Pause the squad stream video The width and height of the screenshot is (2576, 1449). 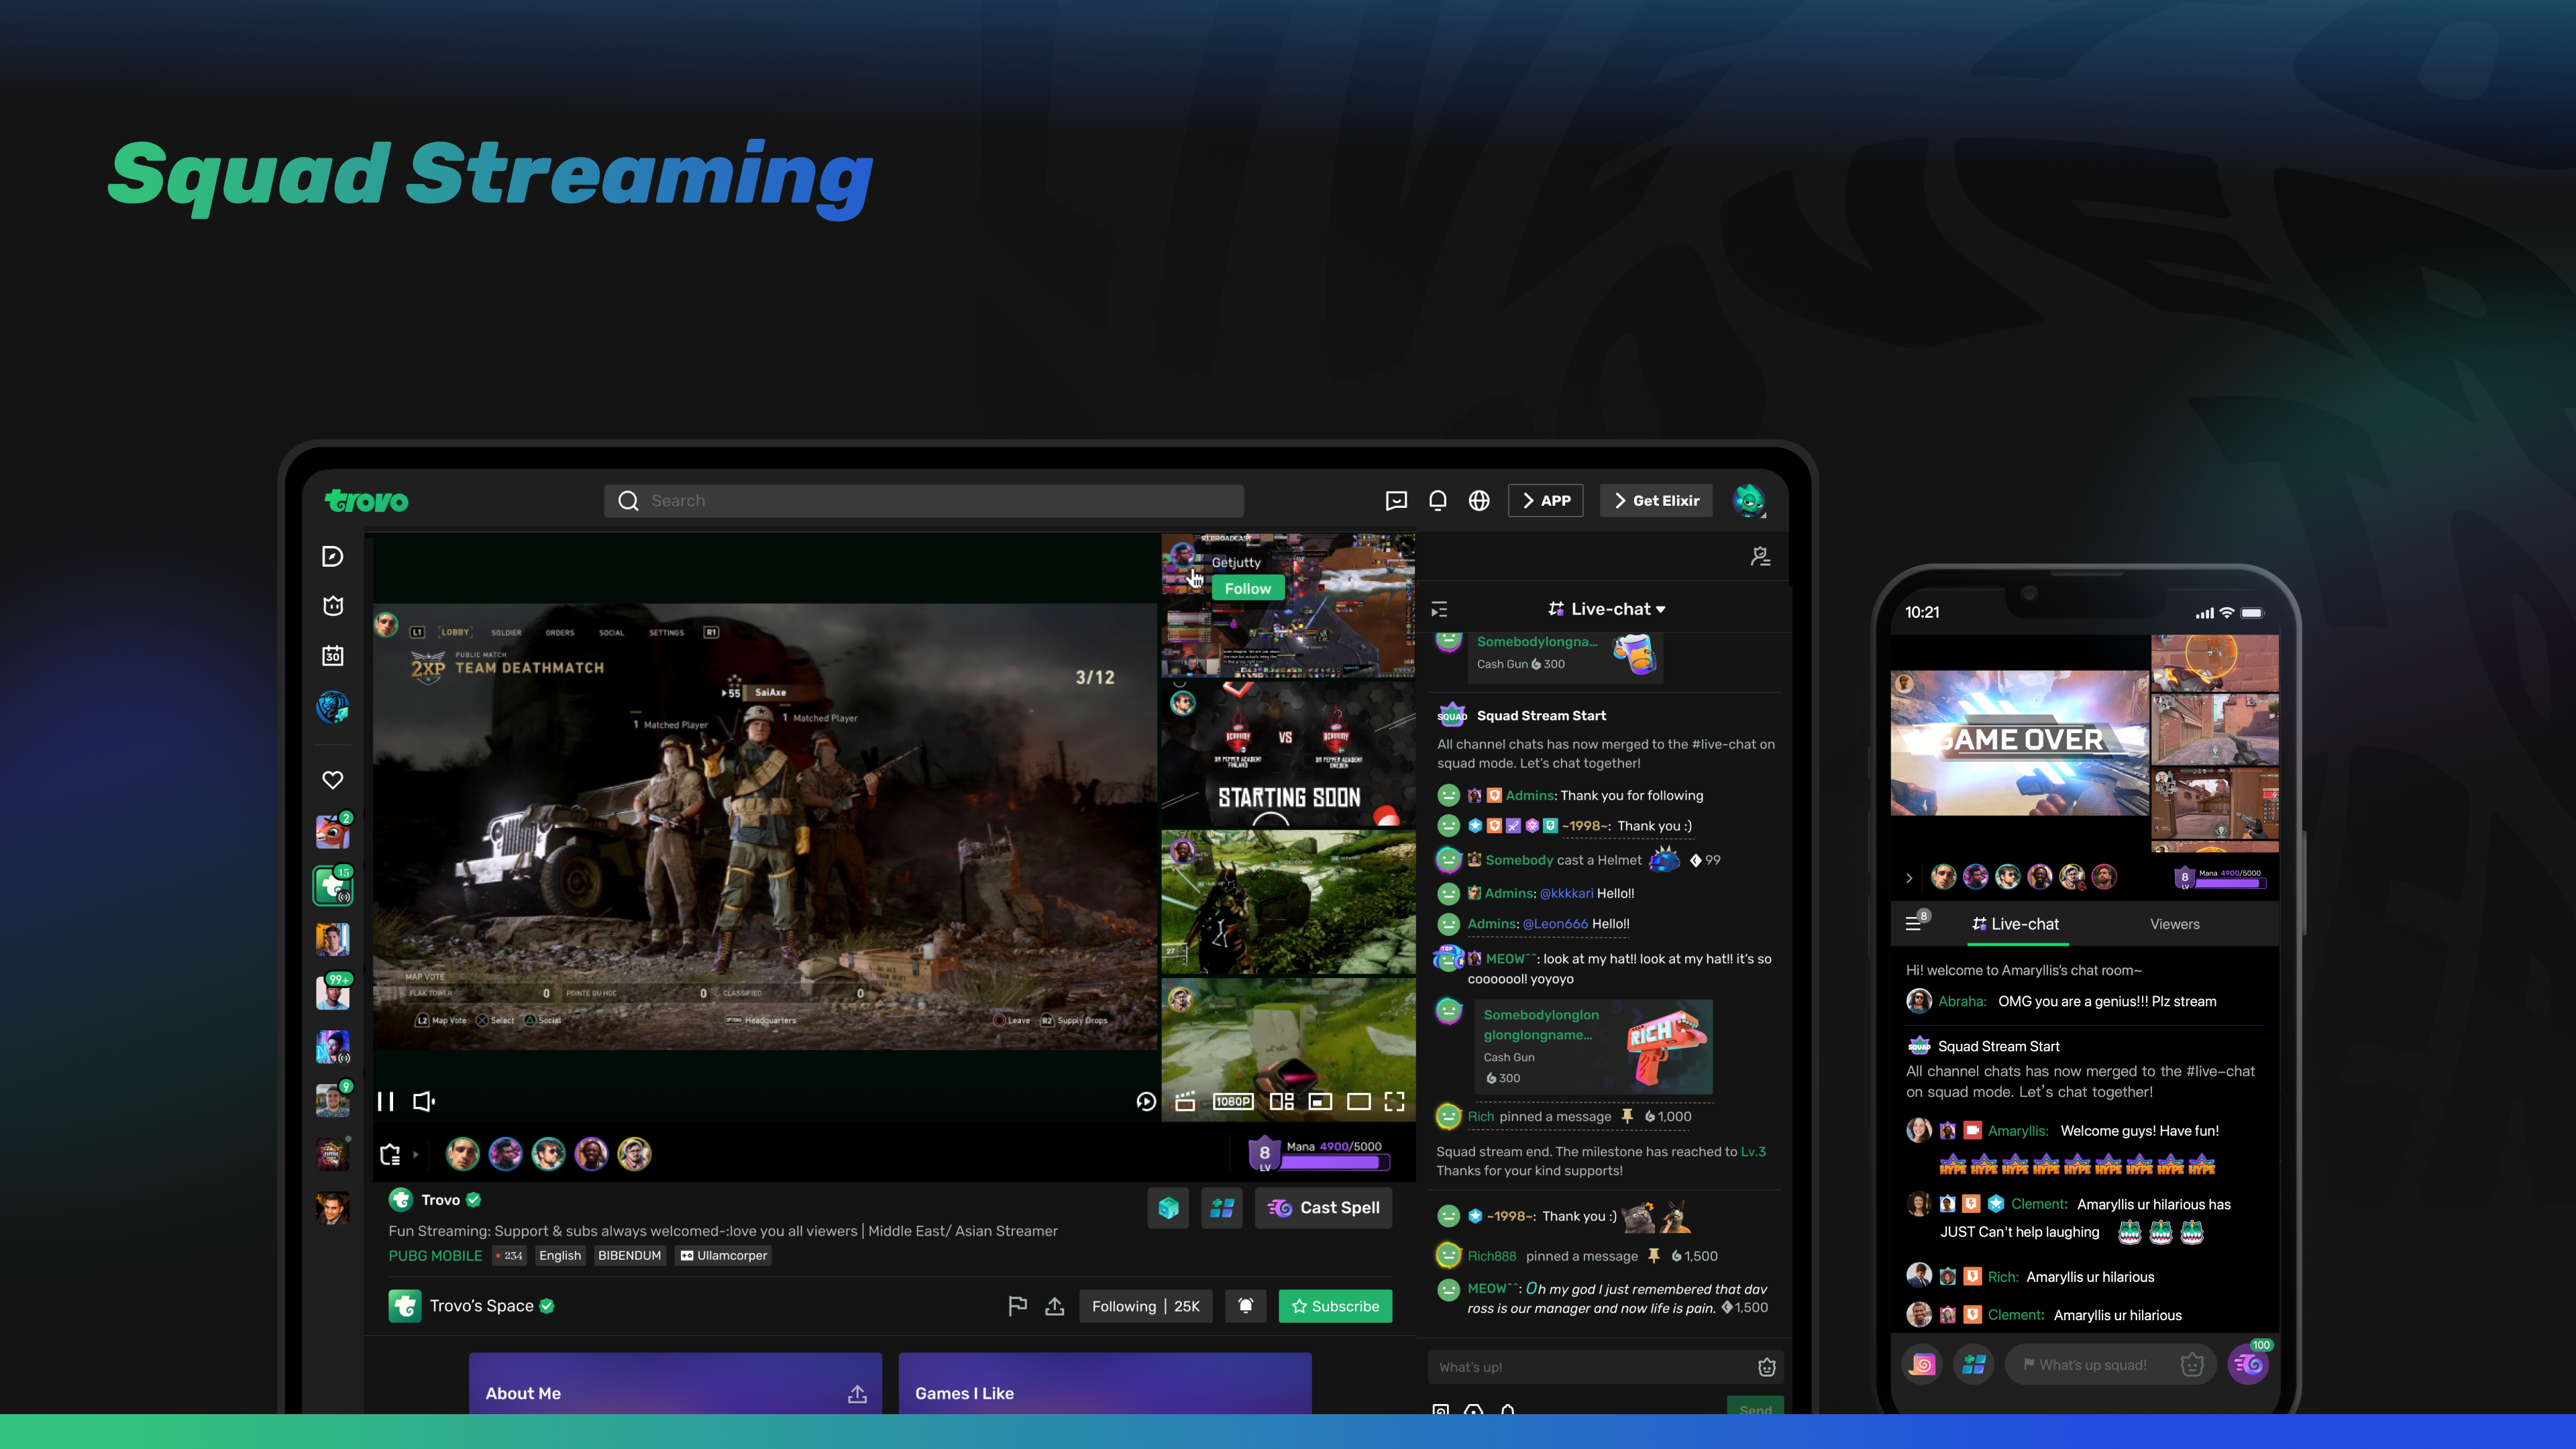385,1101
